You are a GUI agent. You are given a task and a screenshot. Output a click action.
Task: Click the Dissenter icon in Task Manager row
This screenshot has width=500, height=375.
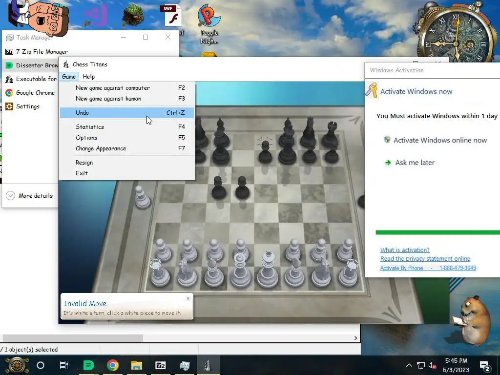(9, 65)
